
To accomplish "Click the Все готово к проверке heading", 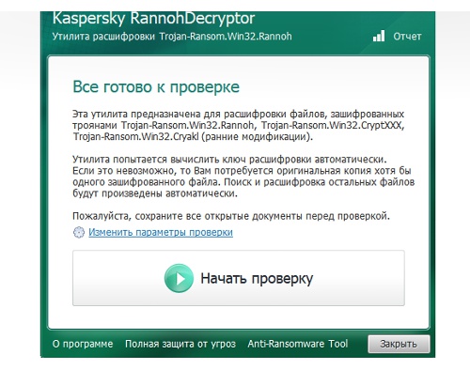I will (x=156, y=87).
